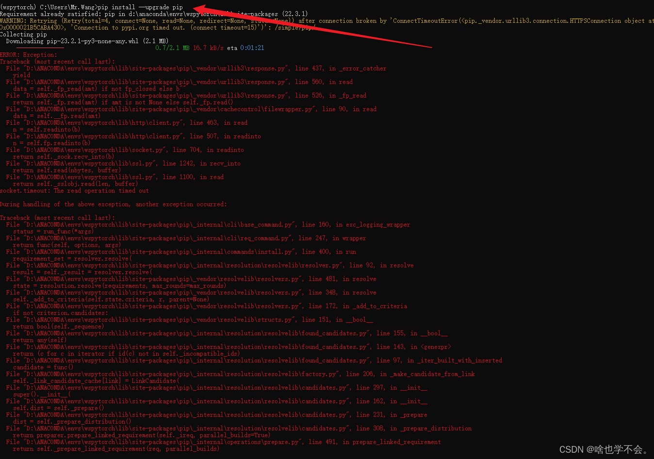Click the 'requirement_set = resolver.resolve(' line
This screenshot has height=459, width=654.
click(72, 259)
